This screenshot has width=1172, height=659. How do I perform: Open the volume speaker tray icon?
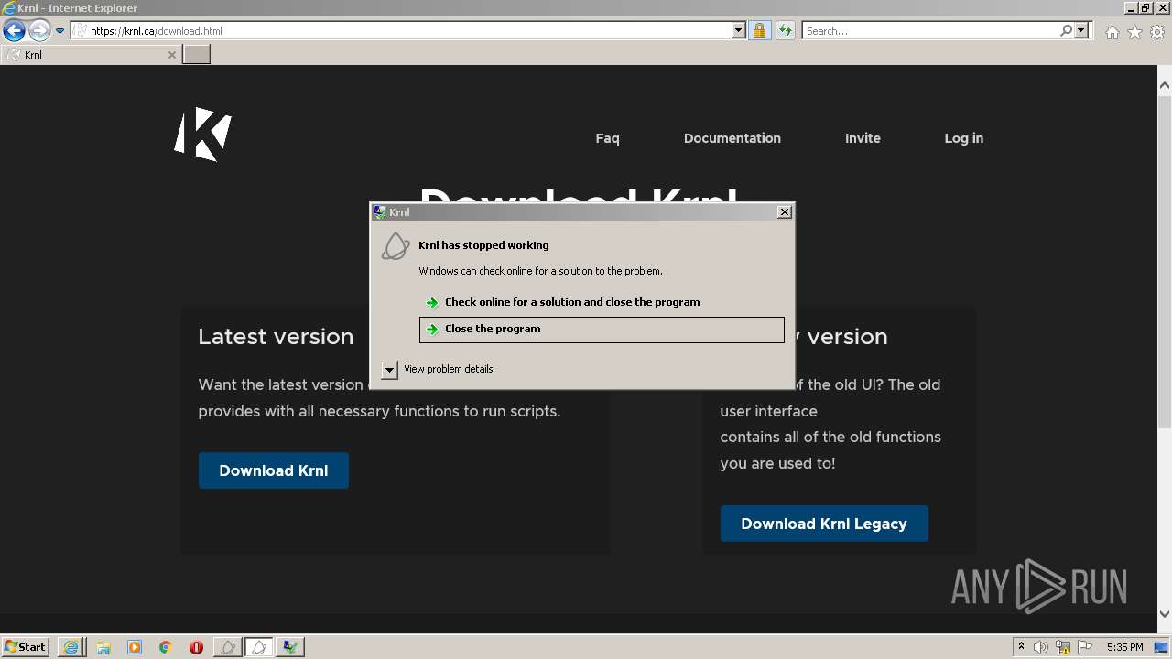coord(1041,647)
